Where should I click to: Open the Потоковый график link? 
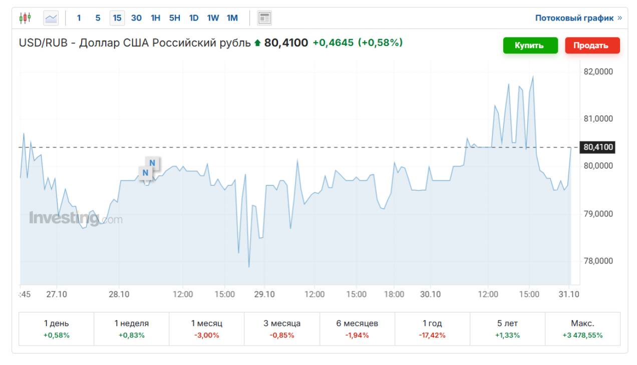click(x=574, y=18)
